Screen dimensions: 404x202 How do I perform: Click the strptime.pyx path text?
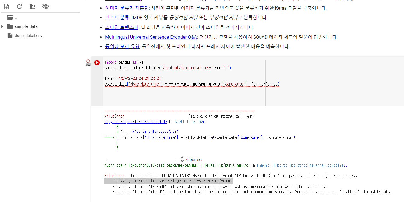pyautogui.click(x=177, y=165)
